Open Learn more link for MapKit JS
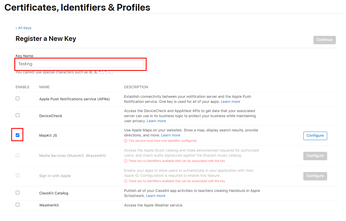The width and height of the screenshot is (346, 221). (171, 135)
